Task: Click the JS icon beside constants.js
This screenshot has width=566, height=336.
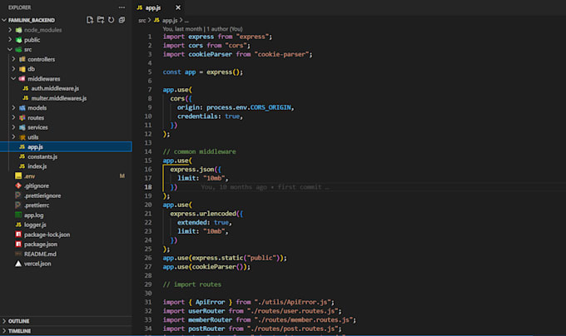Action: [x=22, y=156]
